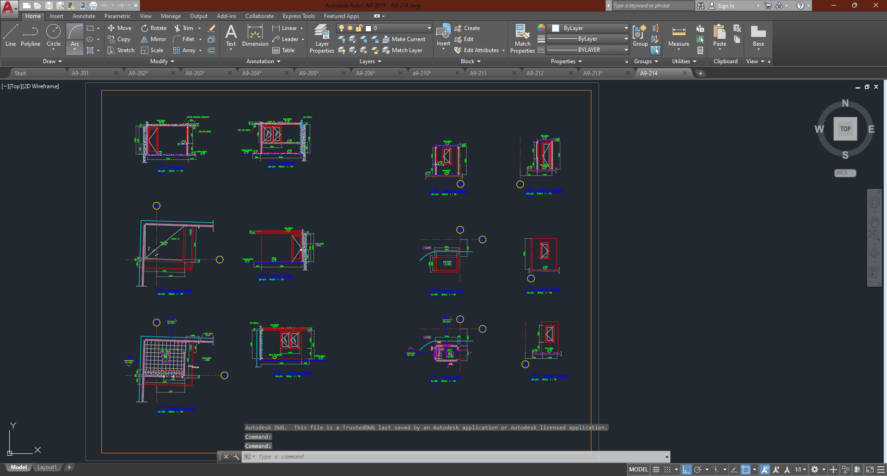
Task: Expand the Draw panel
Action: [52, 61]
